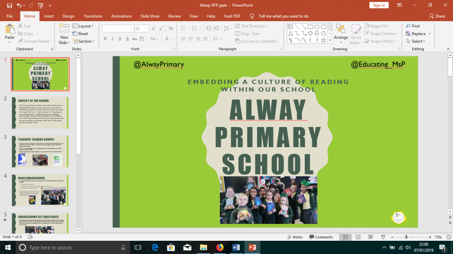Open the Foxit PDF tab

232,16
